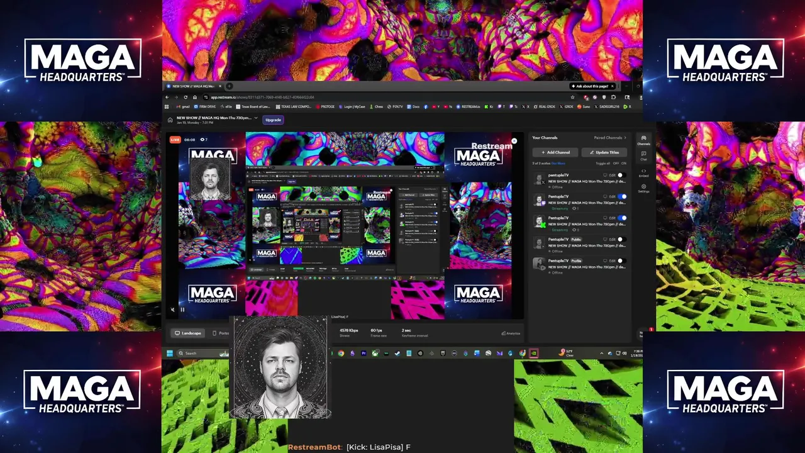Click the Get More link under channels
Image resolution: width=805 pixels, height=453 pixels.
[558, 163]
